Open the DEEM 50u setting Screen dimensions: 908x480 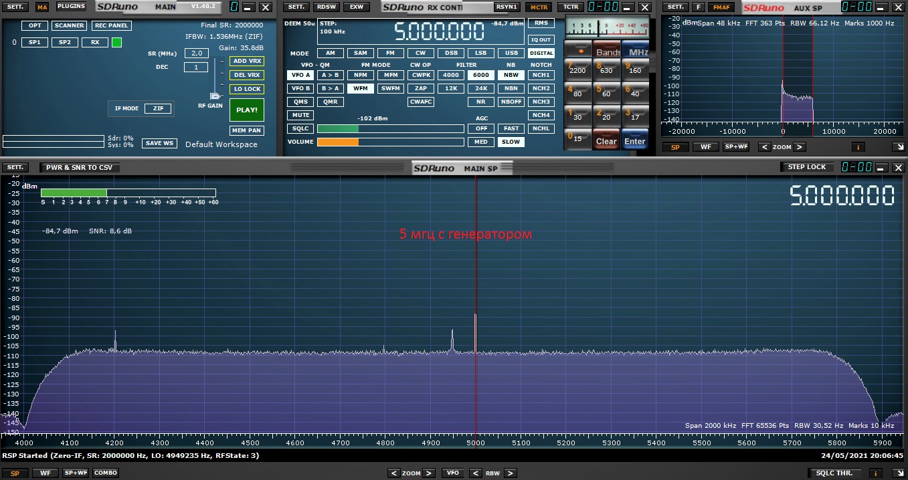coord(300,23)
